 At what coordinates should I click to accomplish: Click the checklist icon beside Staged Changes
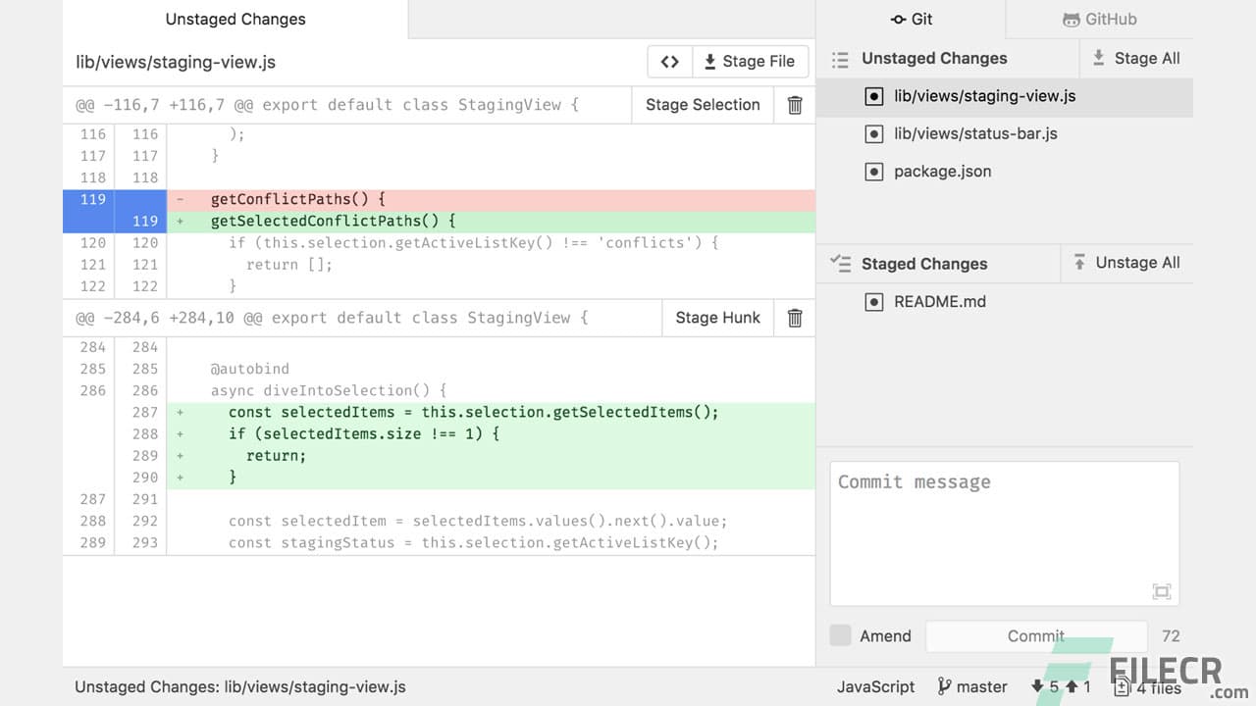841,263
